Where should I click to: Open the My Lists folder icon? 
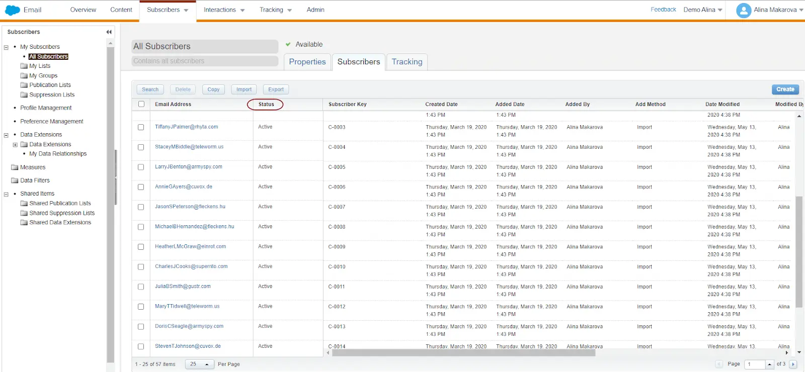tap(24, 66)
